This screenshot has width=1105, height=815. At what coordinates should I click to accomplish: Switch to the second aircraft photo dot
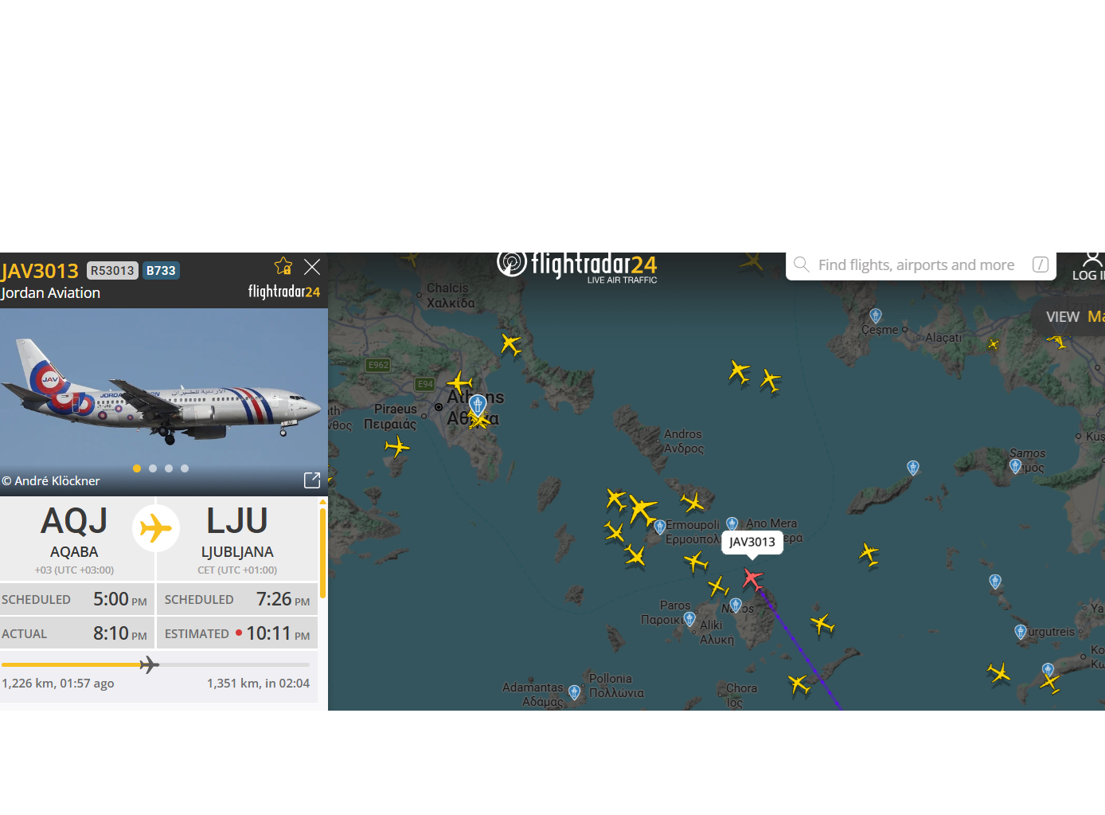click(153, 468)
